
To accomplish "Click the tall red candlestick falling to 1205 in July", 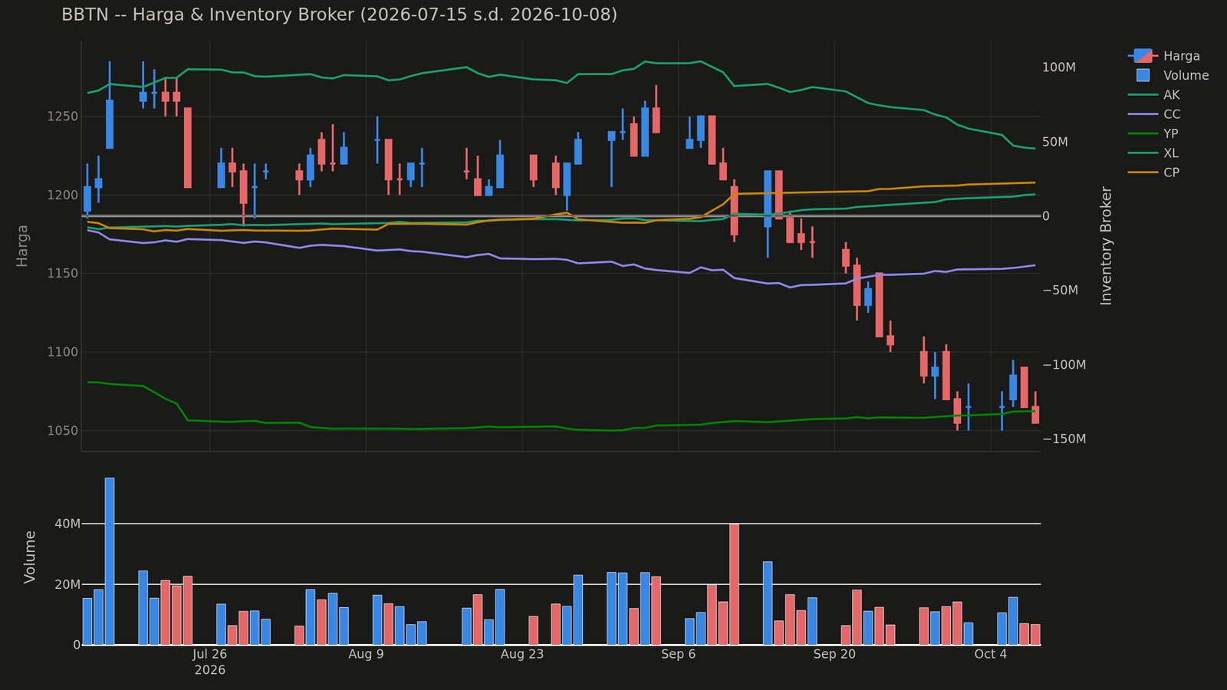I will pos(188,148).
